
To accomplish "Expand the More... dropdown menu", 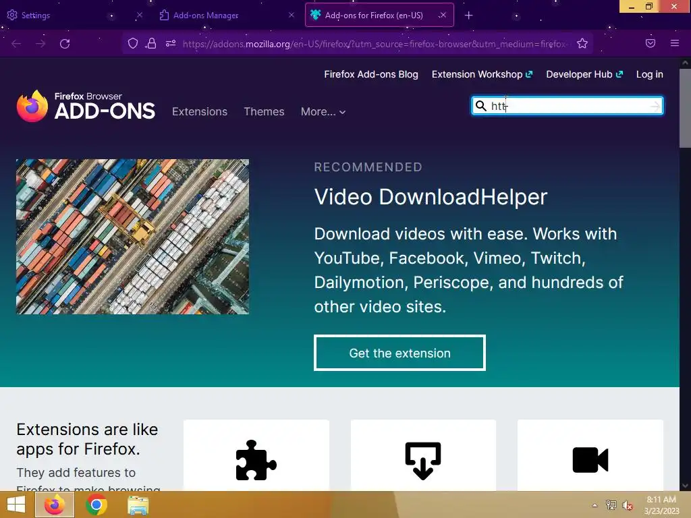I will pos(323,112).
